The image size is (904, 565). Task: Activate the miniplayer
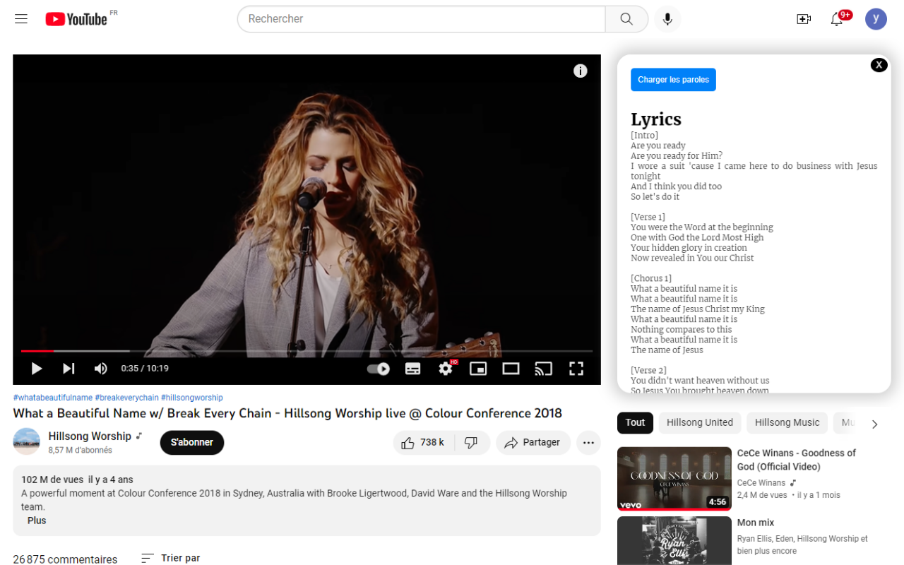pyautogui.click(x=479, y=369)
